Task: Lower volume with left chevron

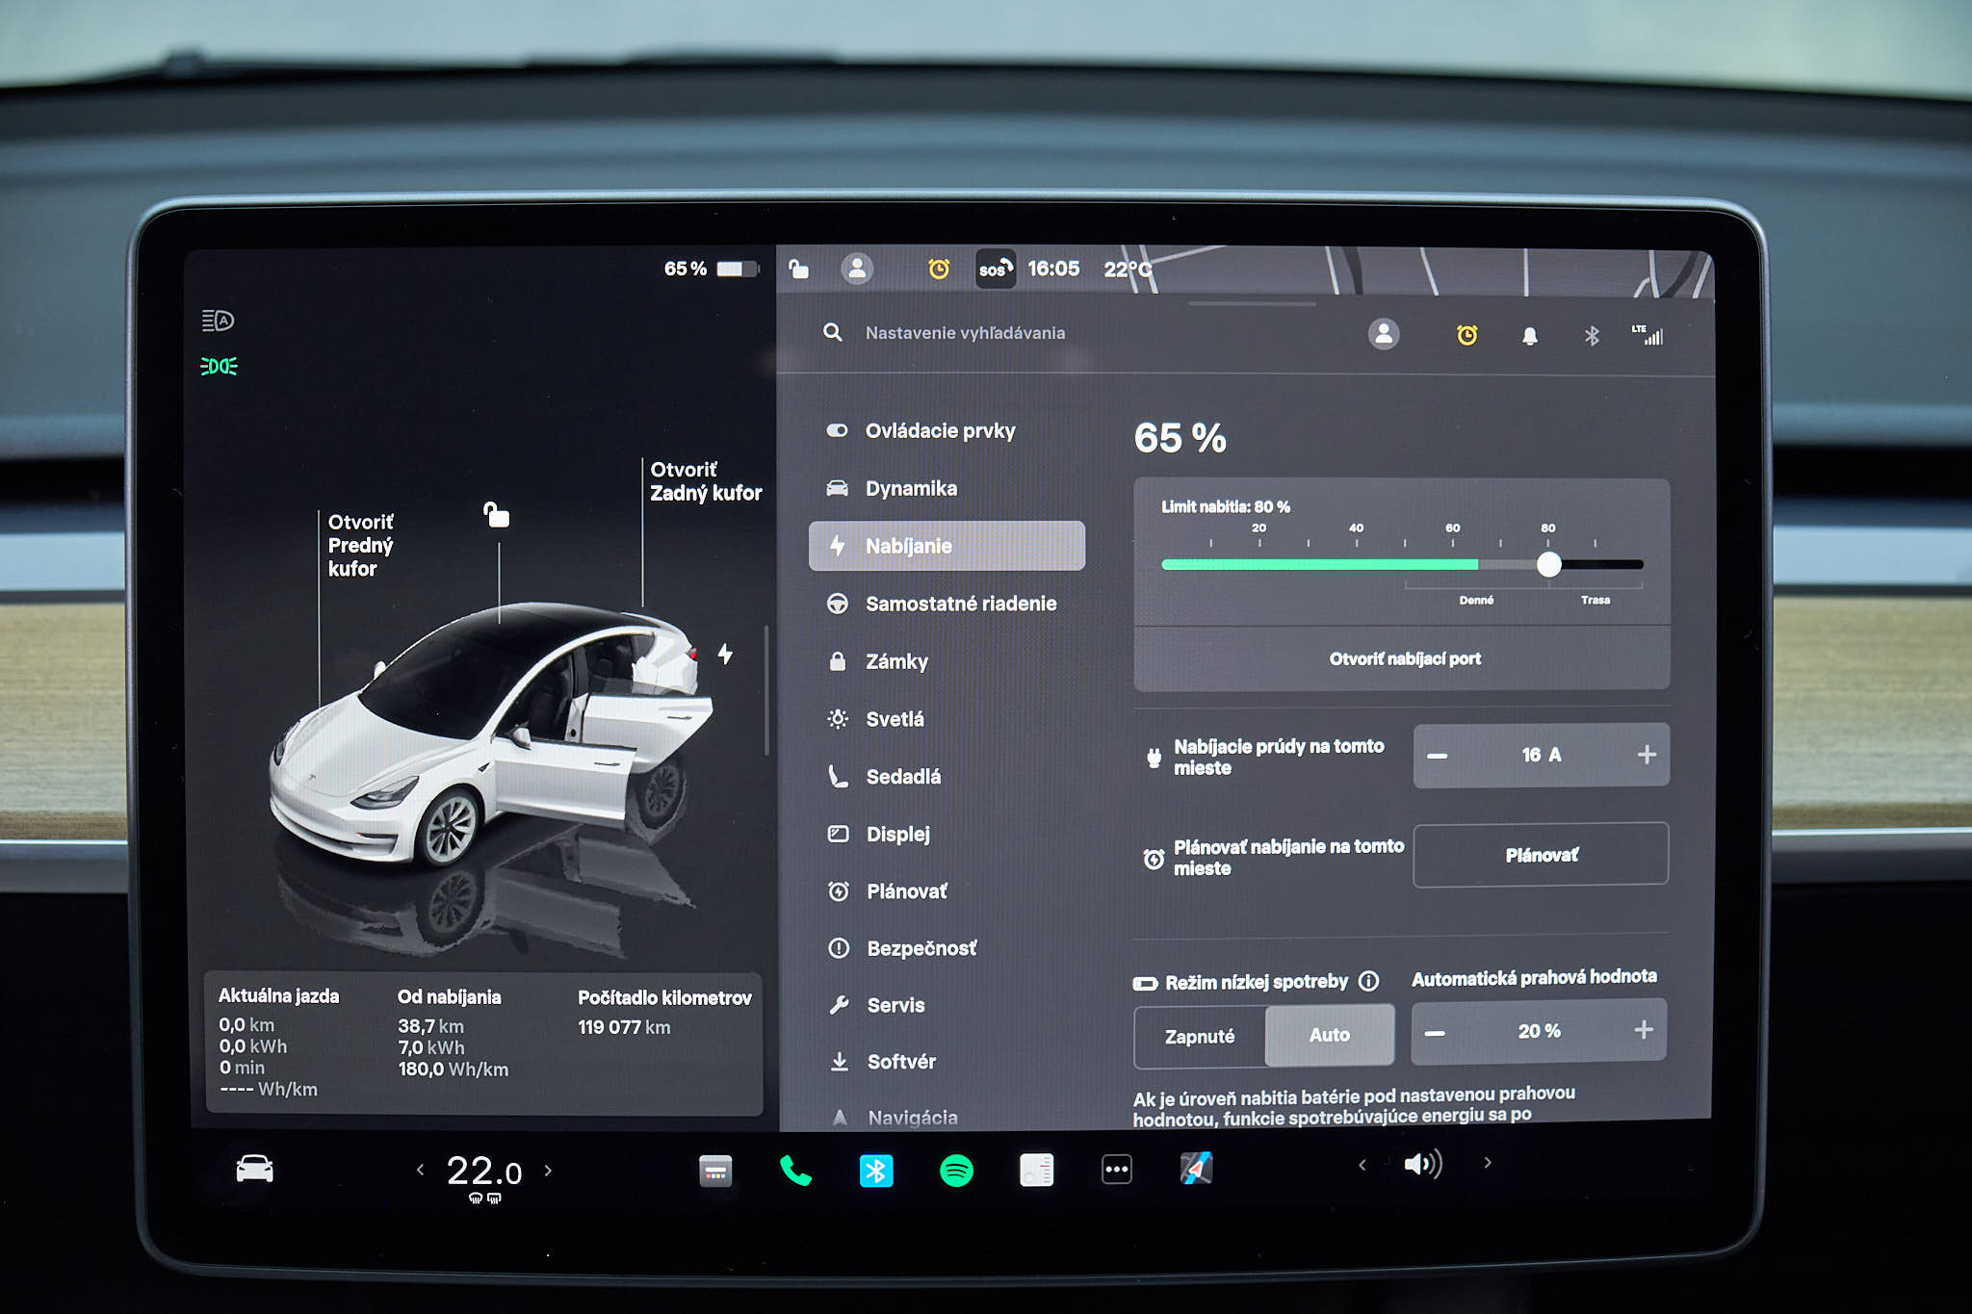Action: click(x=1362, y=1165)
